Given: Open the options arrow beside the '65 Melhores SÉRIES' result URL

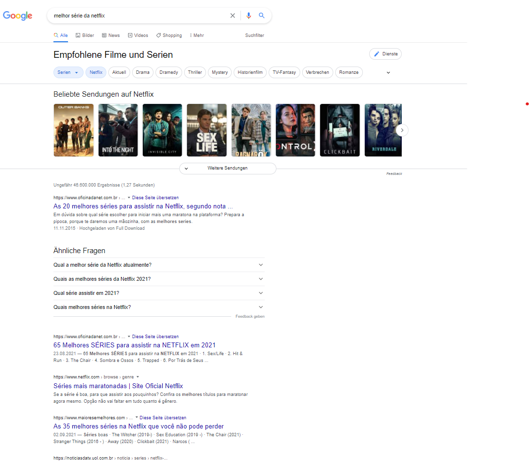Looking at the screenshot, I should click(x=129, y=337).
